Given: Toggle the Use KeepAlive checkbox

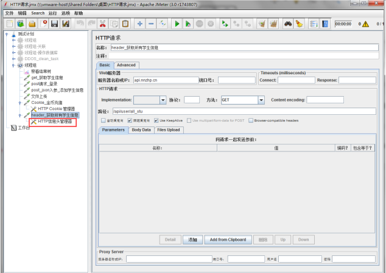Looking at the screenshot, I should tap(156, 120).
